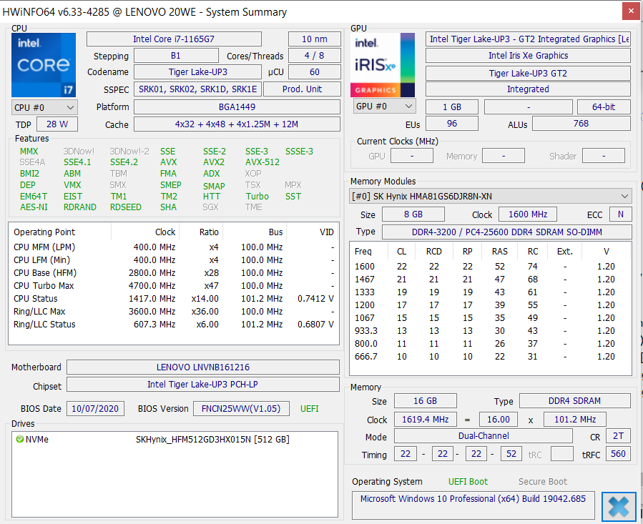The width and height of the screenshot is (643, 524).
Task: Select the BIOS Version FNCN25WW field
Action: (241, 409)
